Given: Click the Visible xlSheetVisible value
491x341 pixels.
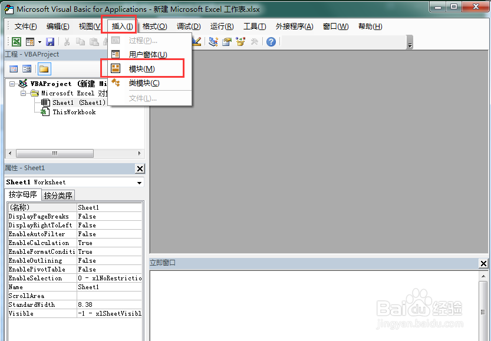Looking at the screenshot, I should click(109, 313).
